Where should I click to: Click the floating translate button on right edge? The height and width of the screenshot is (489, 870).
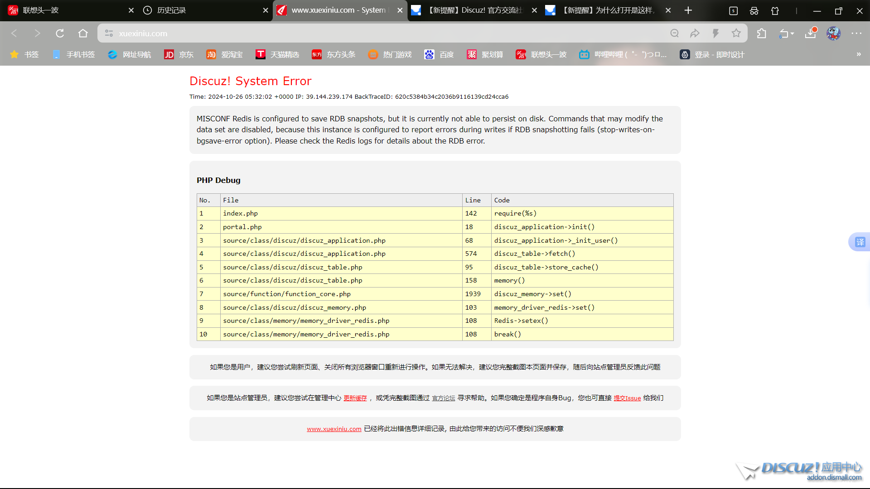[x=860, y=242]
